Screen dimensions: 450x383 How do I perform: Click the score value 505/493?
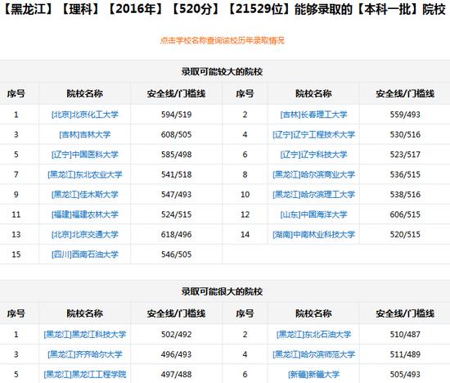point(405,374)
